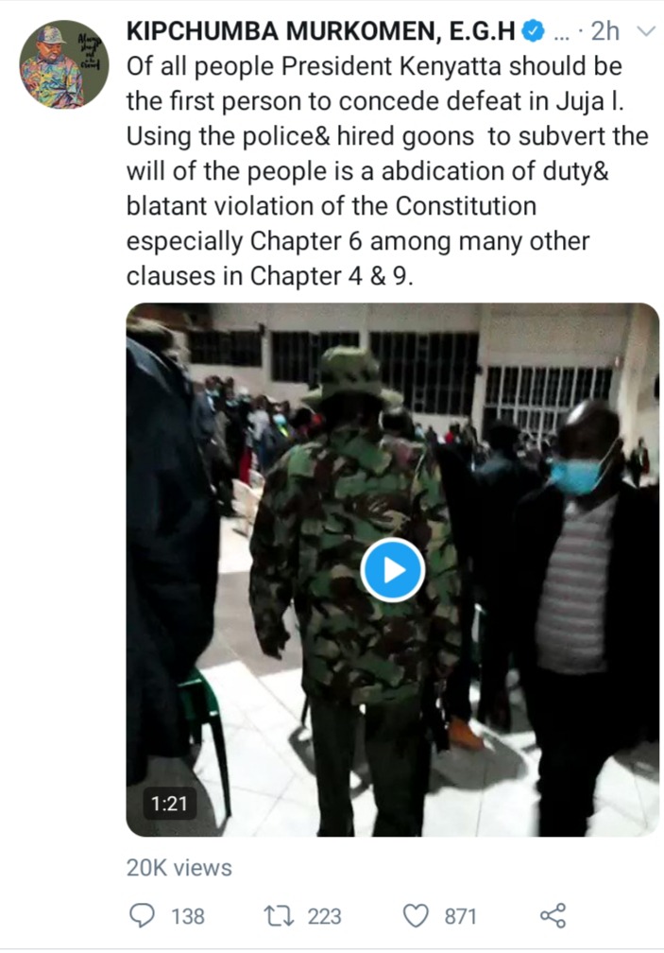View the 20K views count

point(179,867)
